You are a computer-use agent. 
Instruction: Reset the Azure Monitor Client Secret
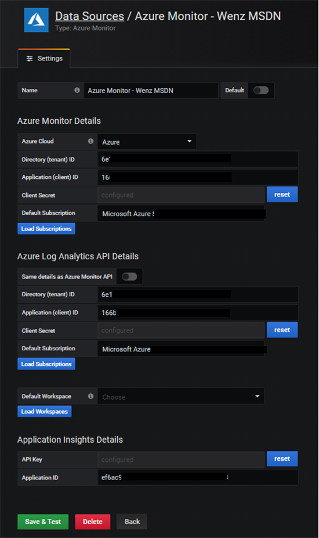tap(282, 195)
